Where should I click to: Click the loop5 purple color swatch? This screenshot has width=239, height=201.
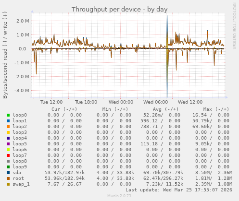click(8, 144)
